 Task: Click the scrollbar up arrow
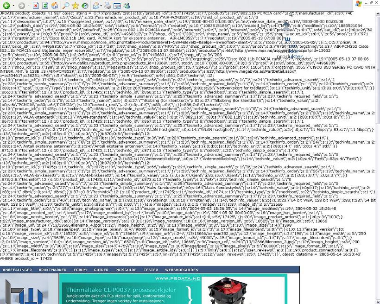click(x=378, y=14)
